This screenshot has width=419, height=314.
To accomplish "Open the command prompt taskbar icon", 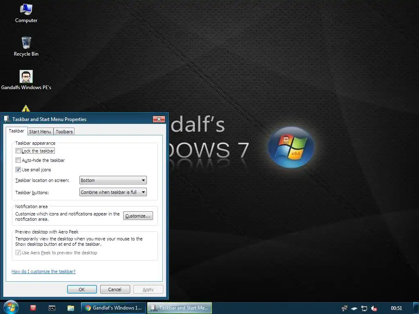I will pyautogui.click(x=52, y=308).
